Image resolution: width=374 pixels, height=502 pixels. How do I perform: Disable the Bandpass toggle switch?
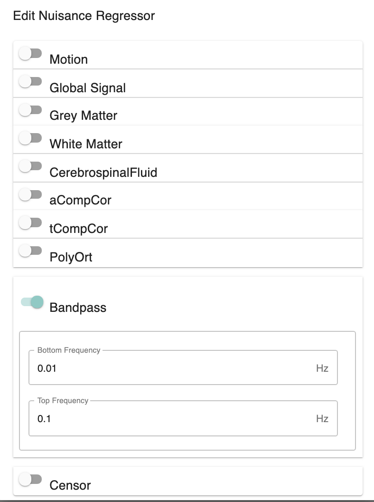click(32, 302)
